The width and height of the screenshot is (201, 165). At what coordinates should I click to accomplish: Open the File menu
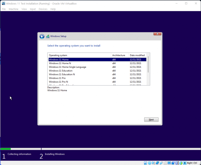[4, 9]
